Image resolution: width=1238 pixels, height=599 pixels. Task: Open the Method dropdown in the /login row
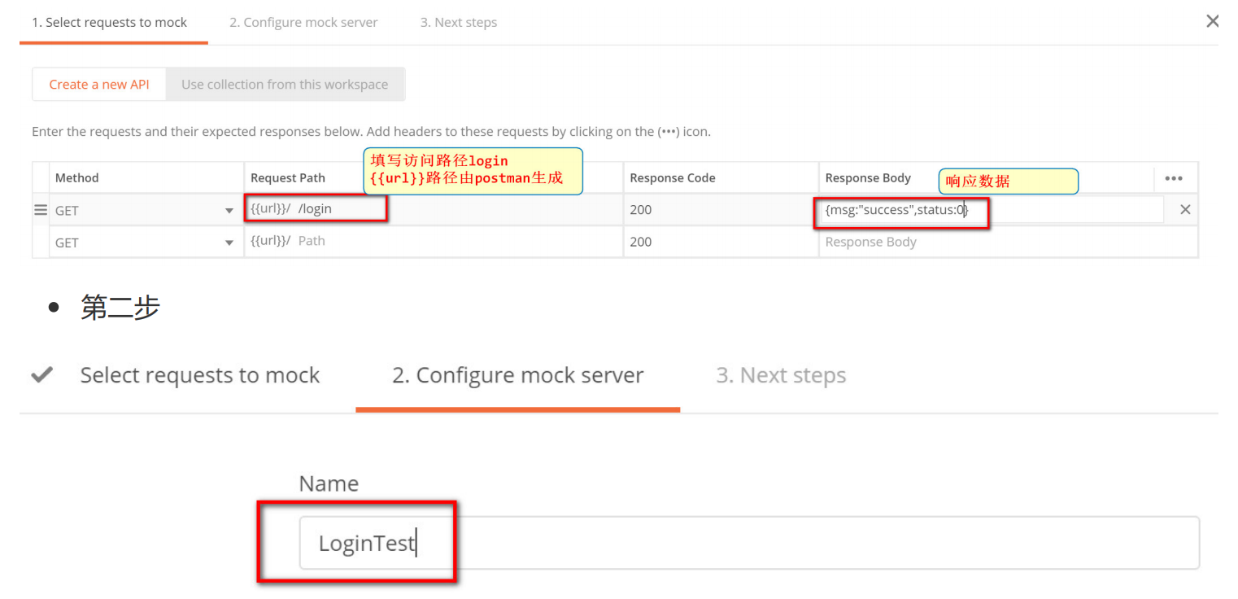click(145, 210)
